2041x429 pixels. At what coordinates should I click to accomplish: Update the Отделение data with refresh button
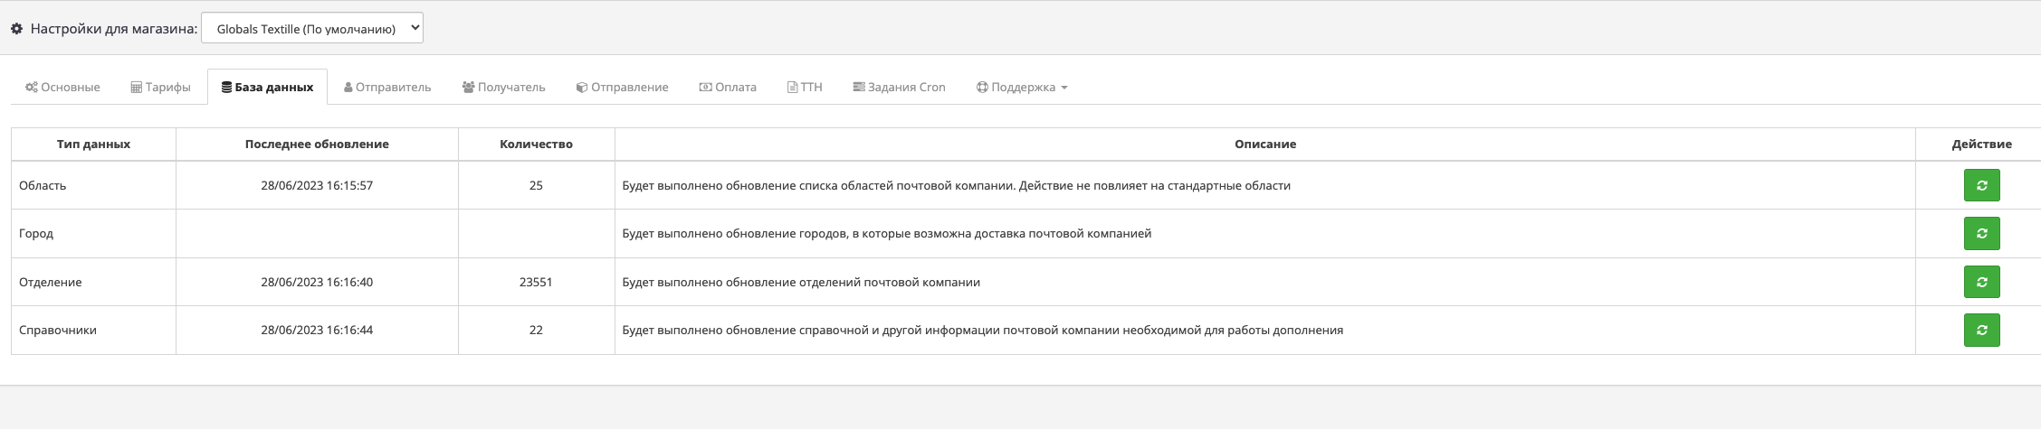(1981, 282)
